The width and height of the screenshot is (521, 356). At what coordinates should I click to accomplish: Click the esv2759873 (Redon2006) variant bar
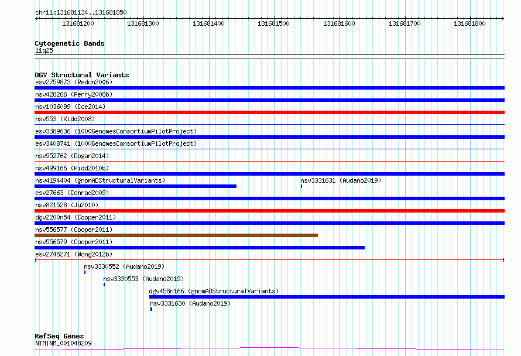pyautogui.click(x=269, y=88)
